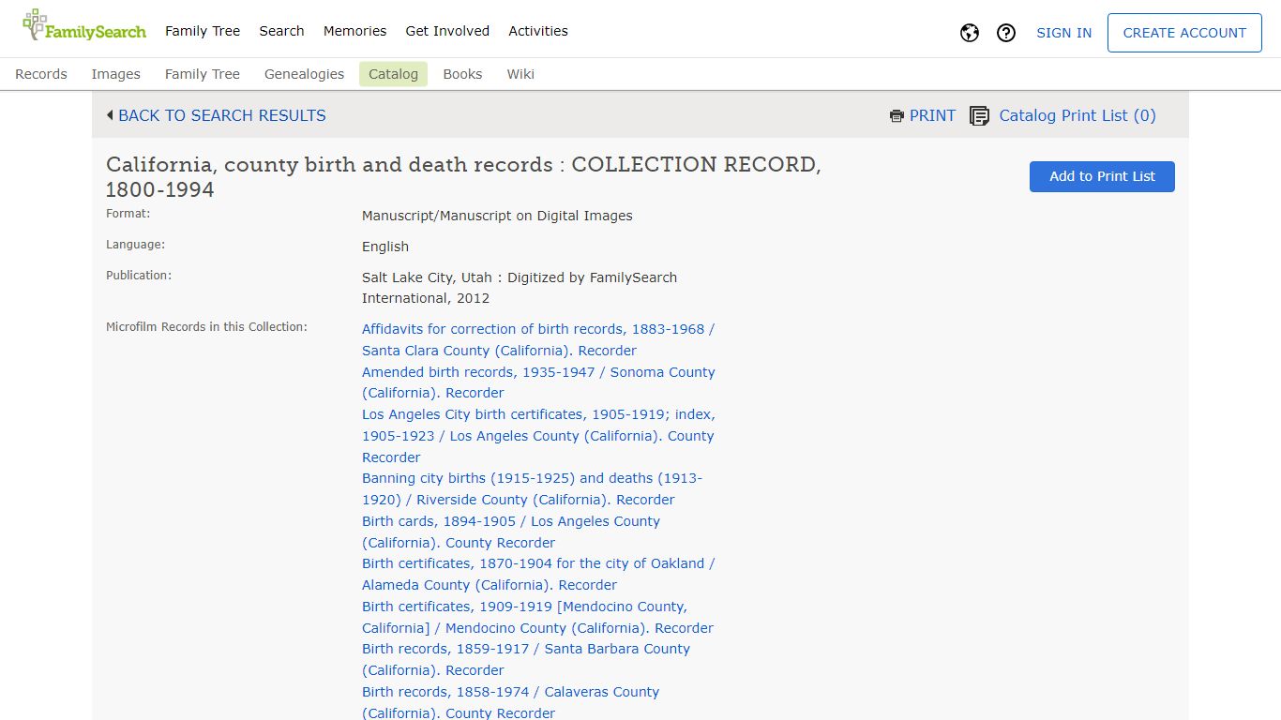Click the Add to Print List button

coord(1102,176)
